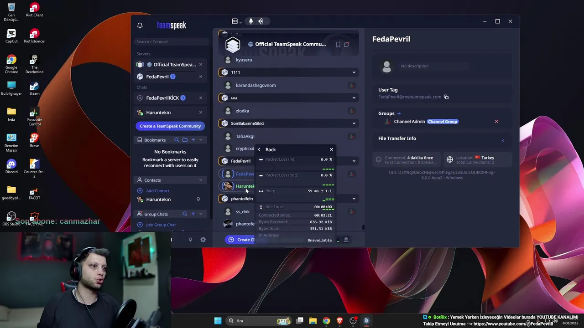This screenshot has height=328, width=584.
Task: Click Create a TeamSpeak Community button
Action: 170,126
